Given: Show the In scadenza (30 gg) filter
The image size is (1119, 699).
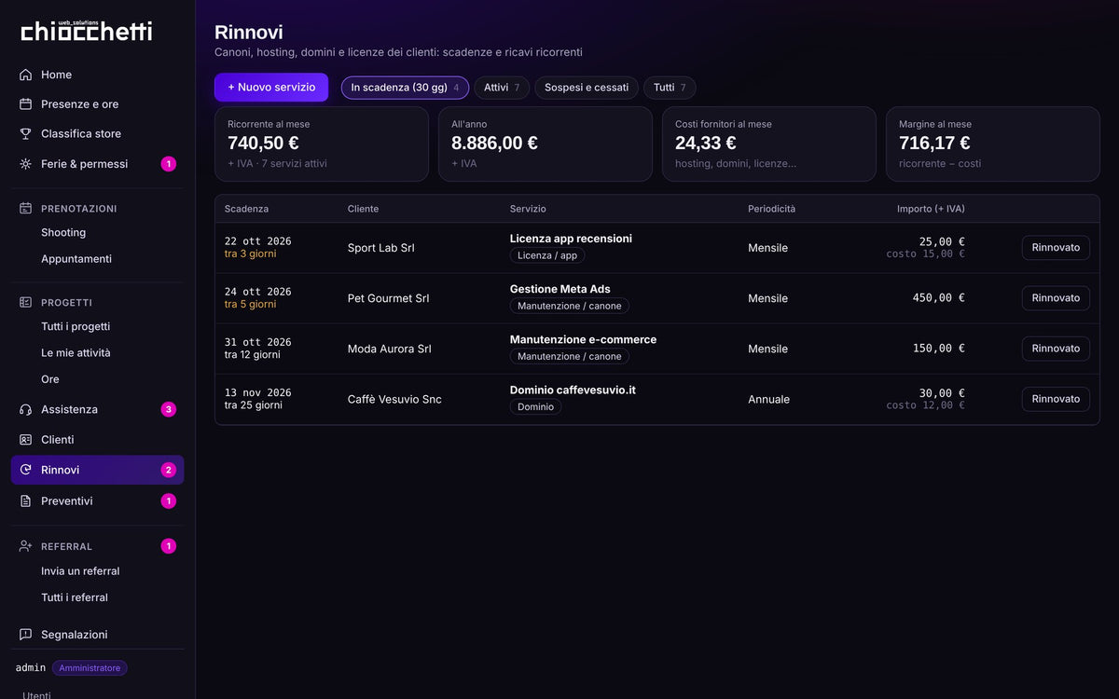Looking at the screenshot, I should (405, 88).
